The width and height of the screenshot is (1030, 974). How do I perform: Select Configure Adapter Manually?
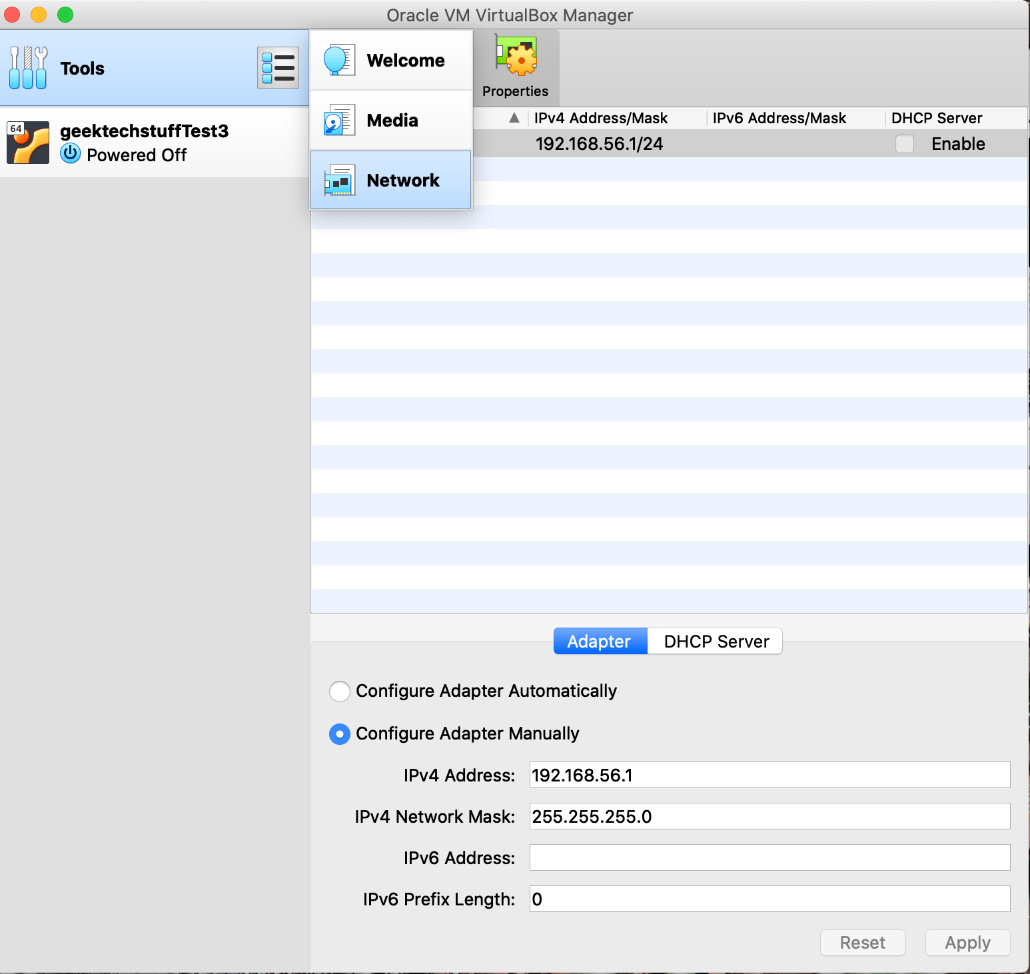click(340, 734)
